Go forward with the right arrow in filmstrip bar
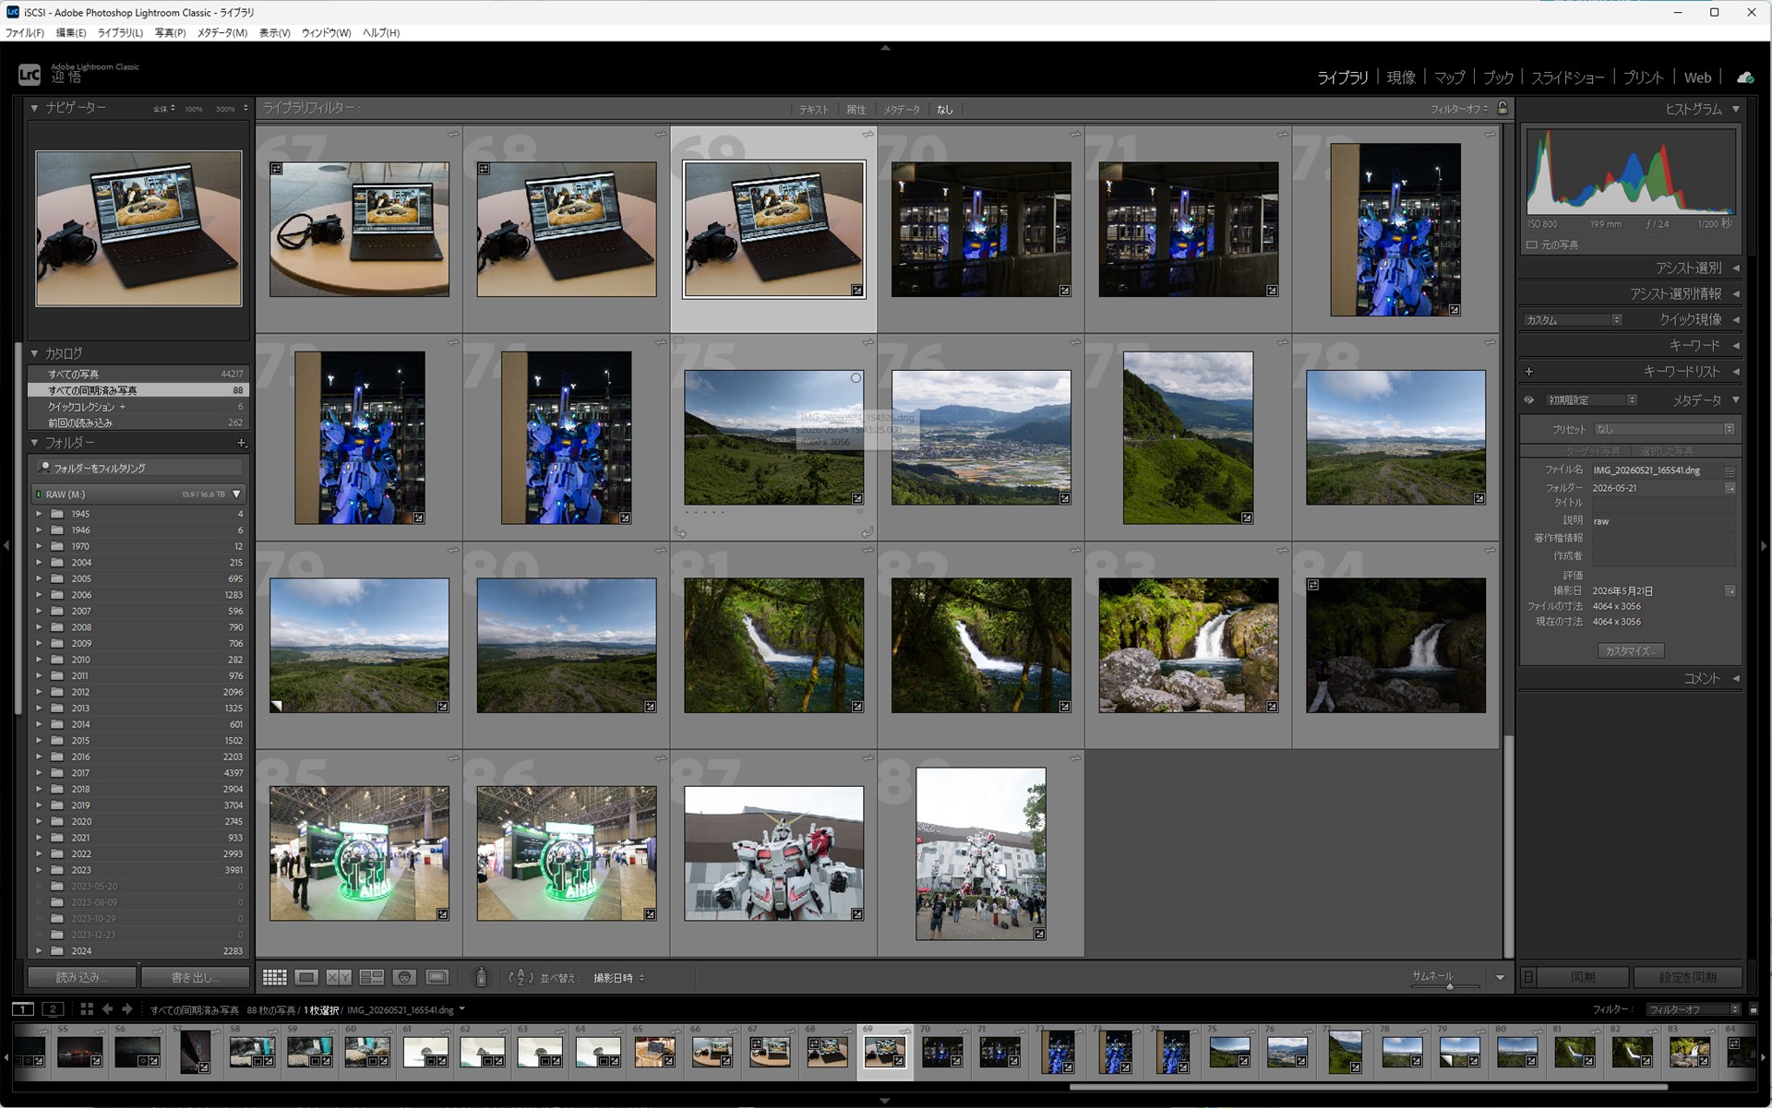 (x=127, y=1009)
